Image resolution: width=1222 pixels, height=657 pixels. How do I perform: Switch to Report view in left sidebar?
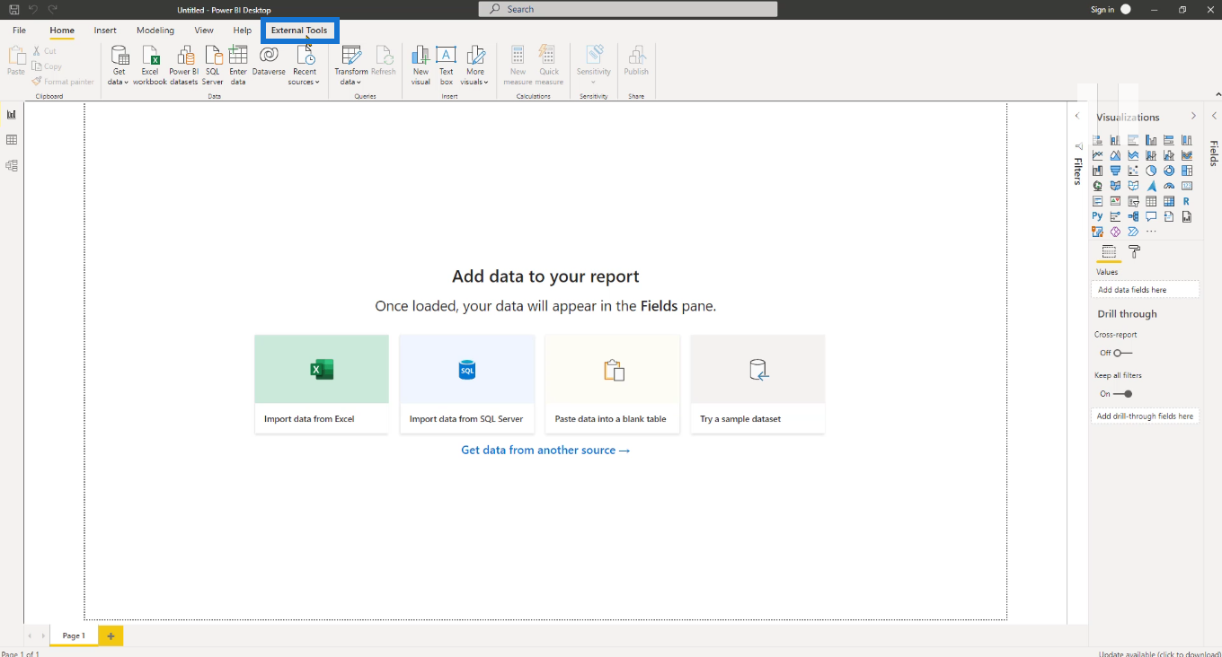(x=12, y=114)
